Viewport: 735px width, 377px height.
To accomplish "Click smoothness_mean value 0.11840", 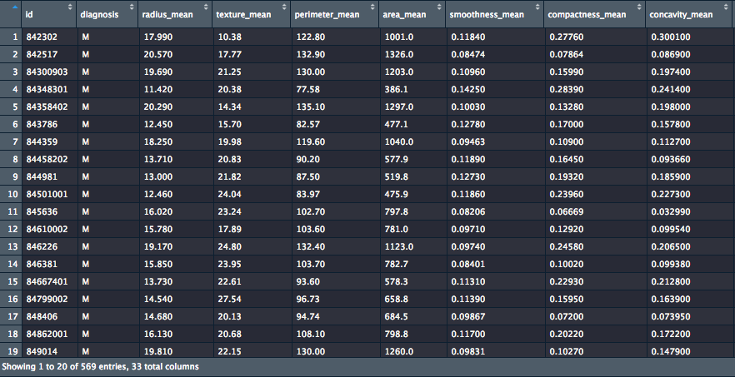I will pos(468,37).
